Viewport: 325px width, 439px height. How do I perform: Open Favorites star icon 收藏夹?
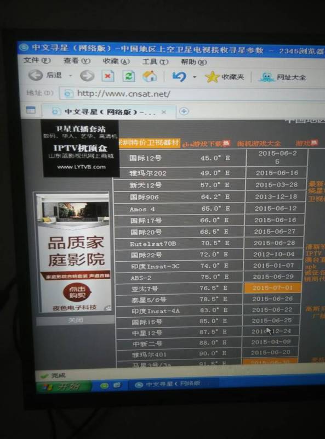click(224, 77)
